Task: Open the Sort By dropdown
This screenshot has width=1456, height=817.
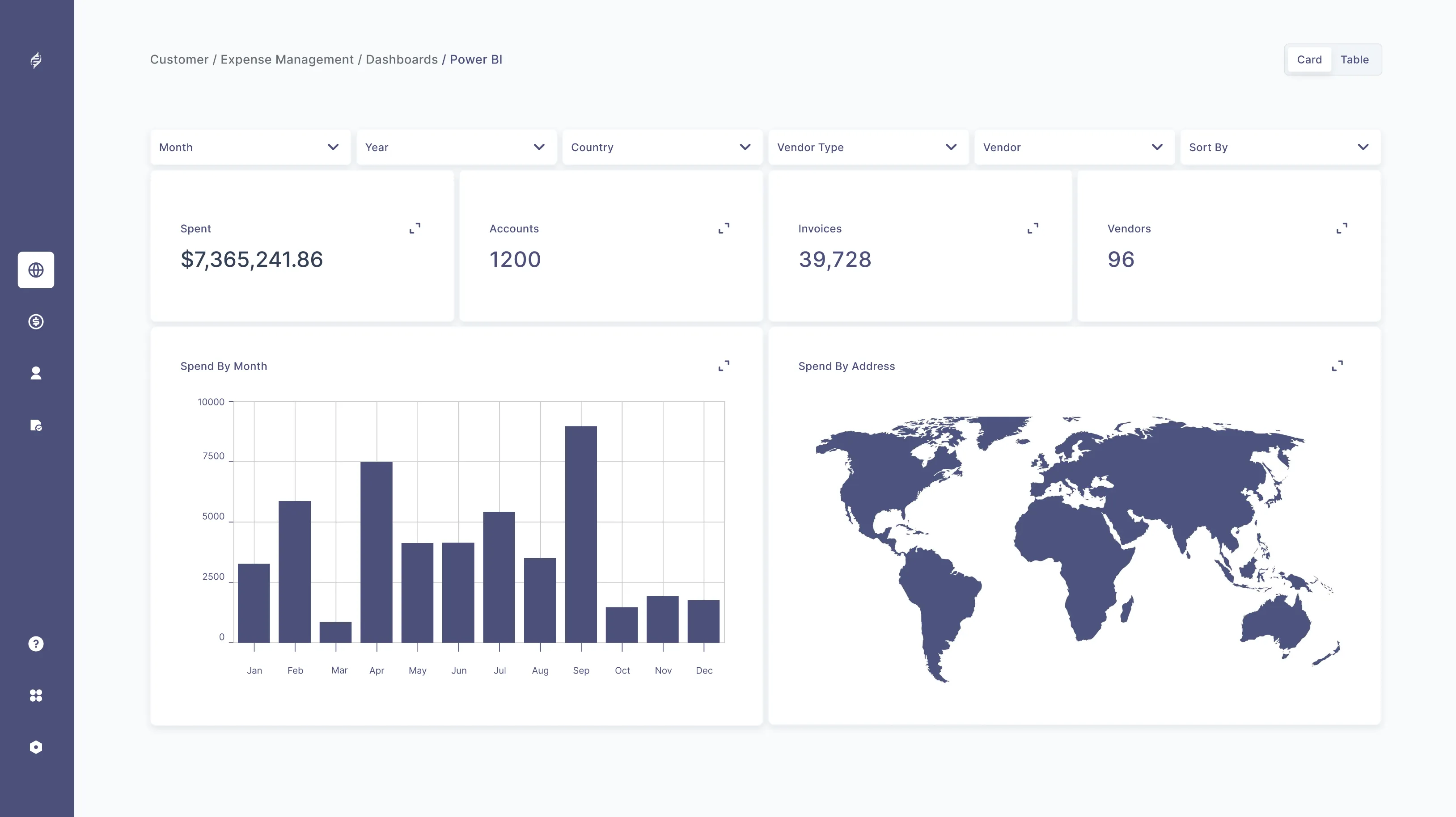Action: point(1280,147)
